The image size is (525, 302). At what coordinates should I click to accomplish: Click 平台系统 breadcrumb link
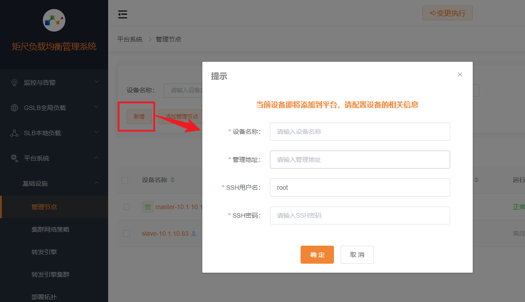pyautogui.click(x=130, y=39)
